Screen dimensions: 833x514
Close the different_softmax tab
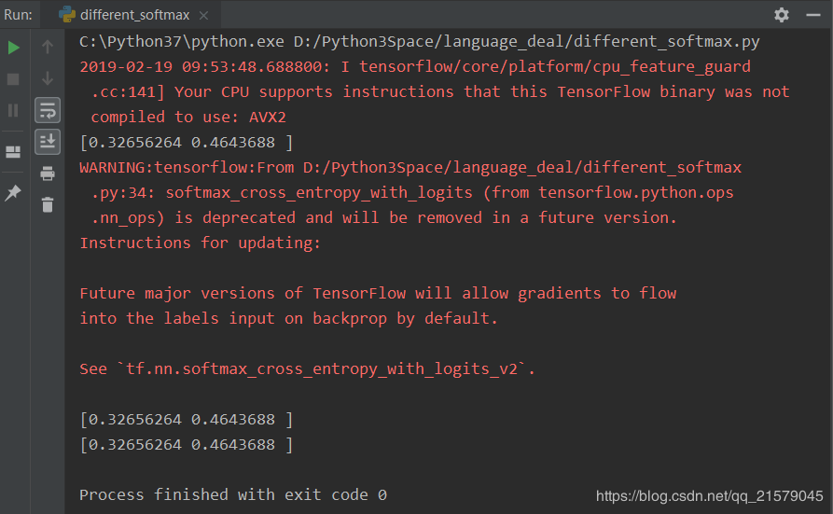click(x=203, y=16)
